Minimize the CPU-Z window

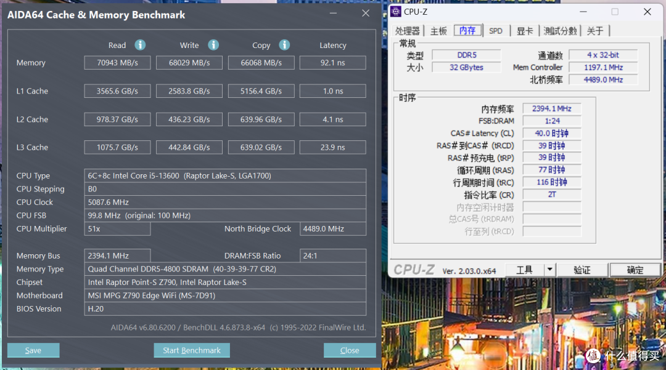583,12
